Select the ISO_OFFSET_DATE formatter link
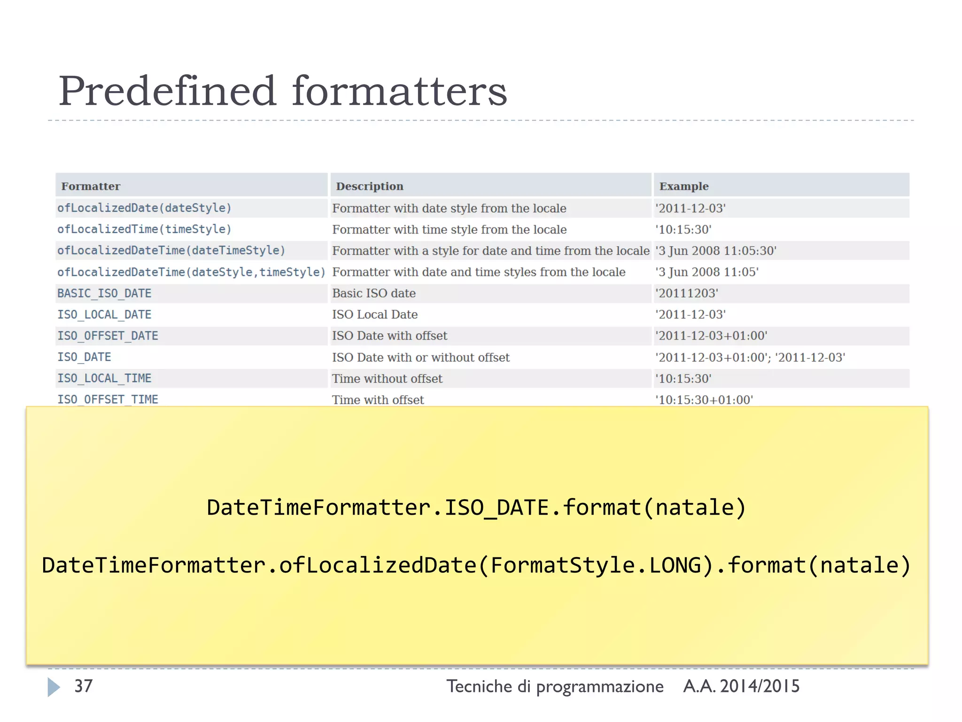This screenshot has height=722, width=962. (108, 336)
